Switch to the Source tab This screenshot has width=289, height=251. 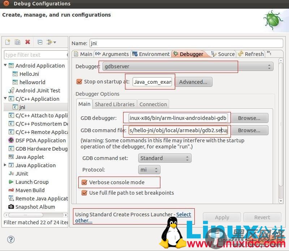(223, 54)
